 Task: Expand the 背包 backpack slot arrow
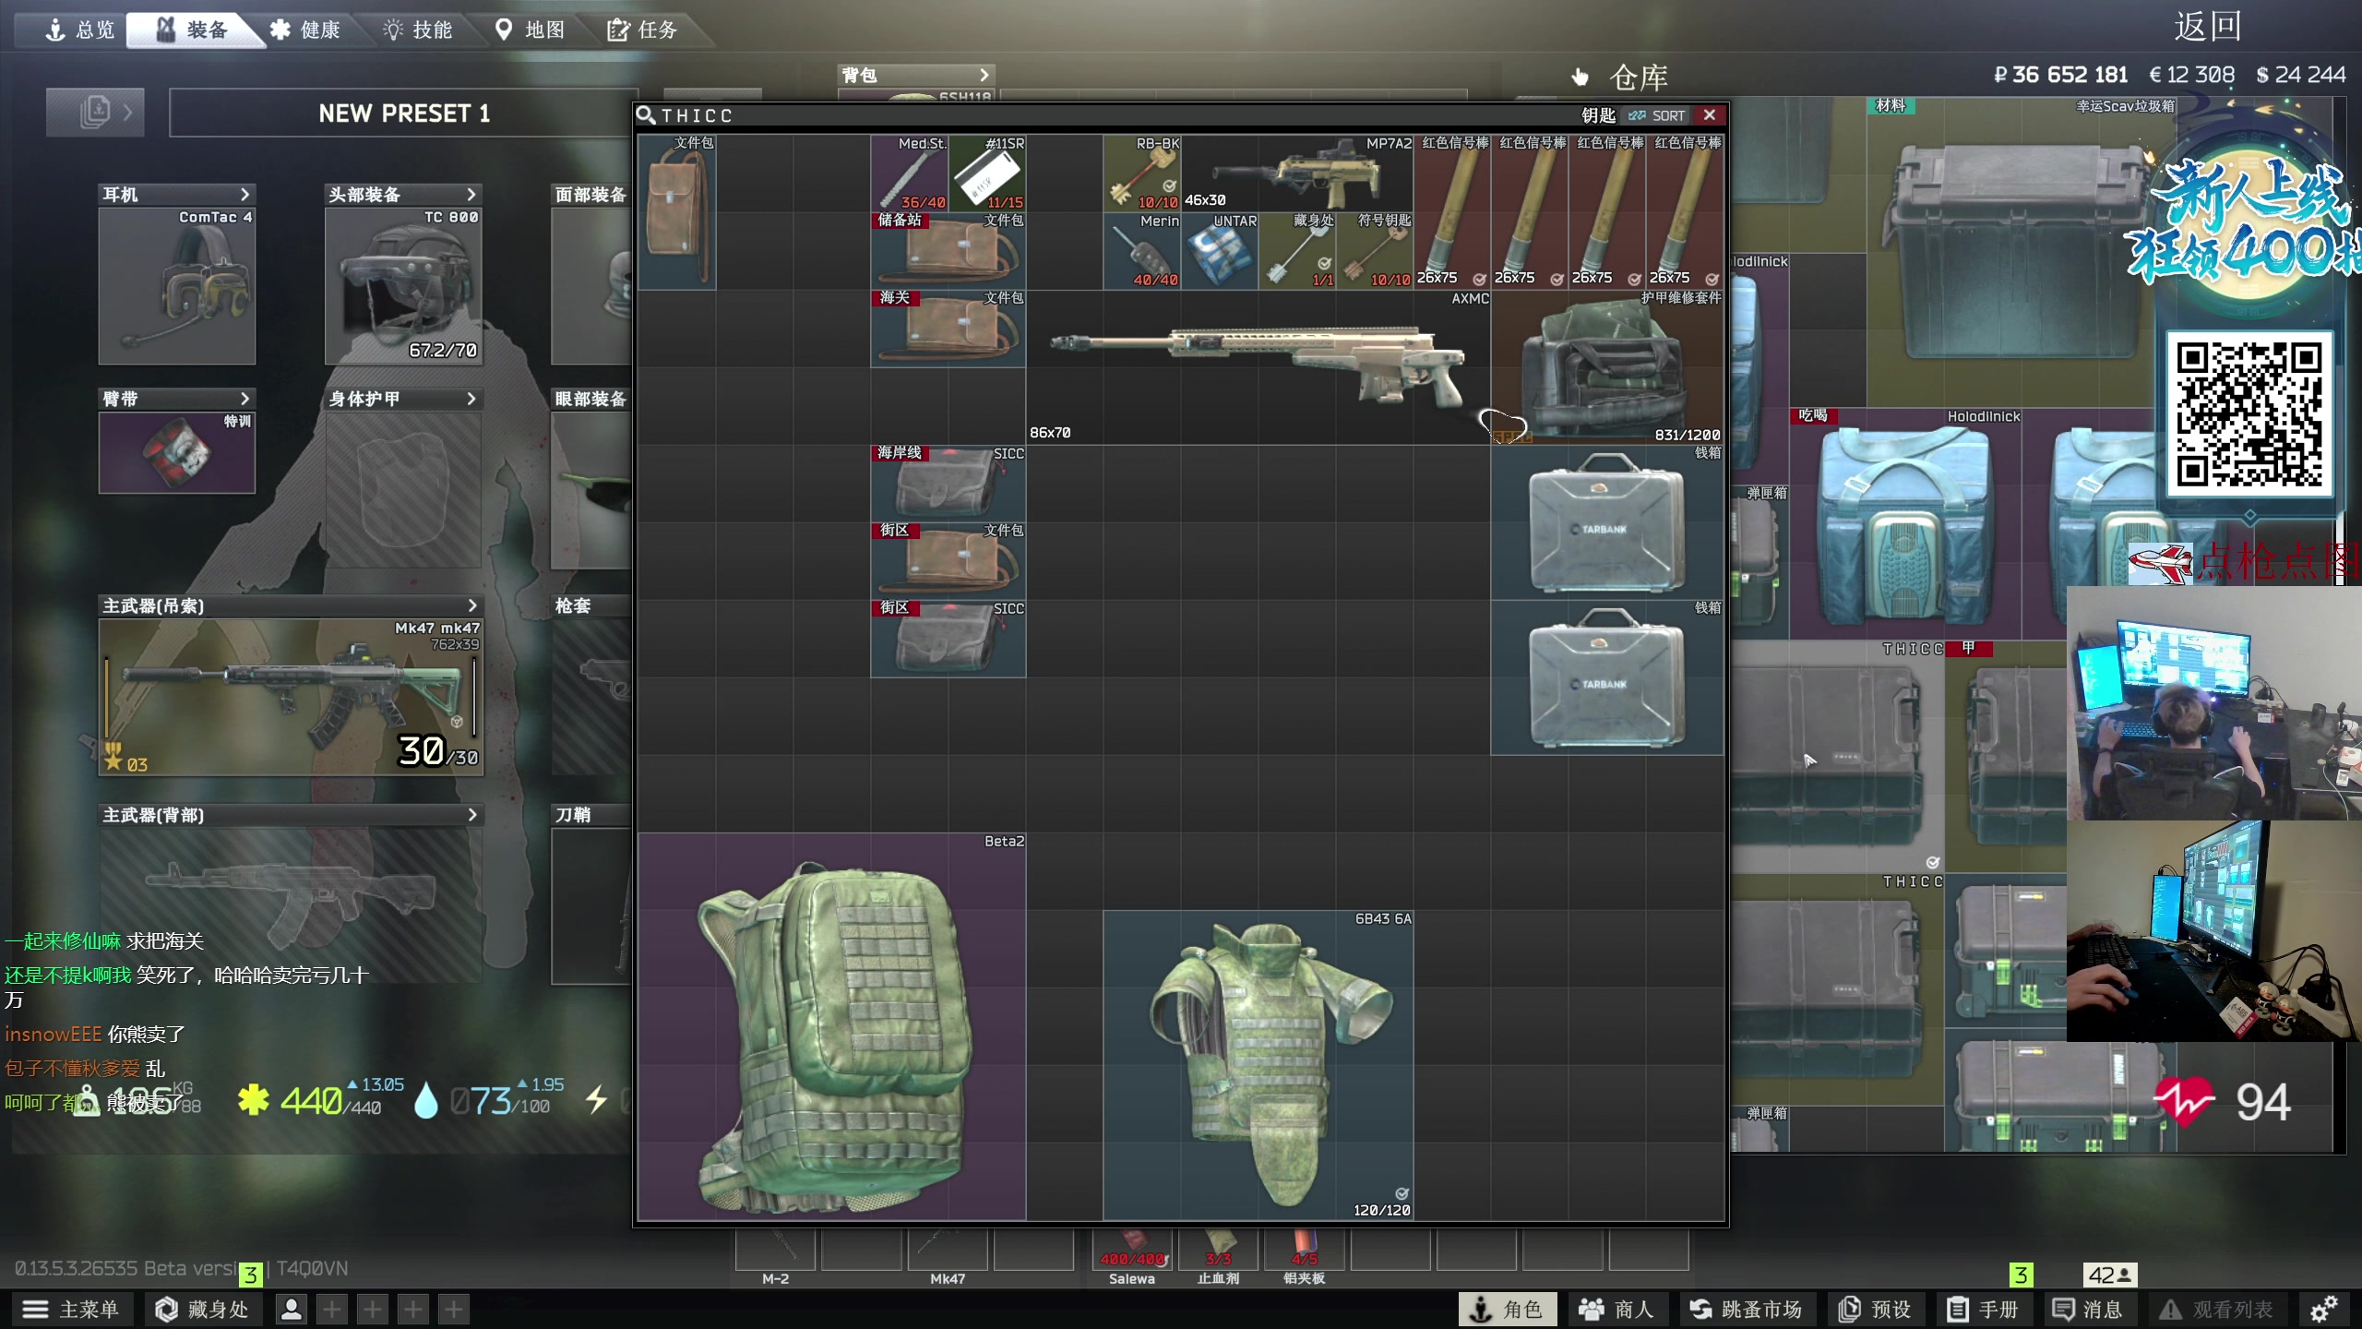point(984,75)
